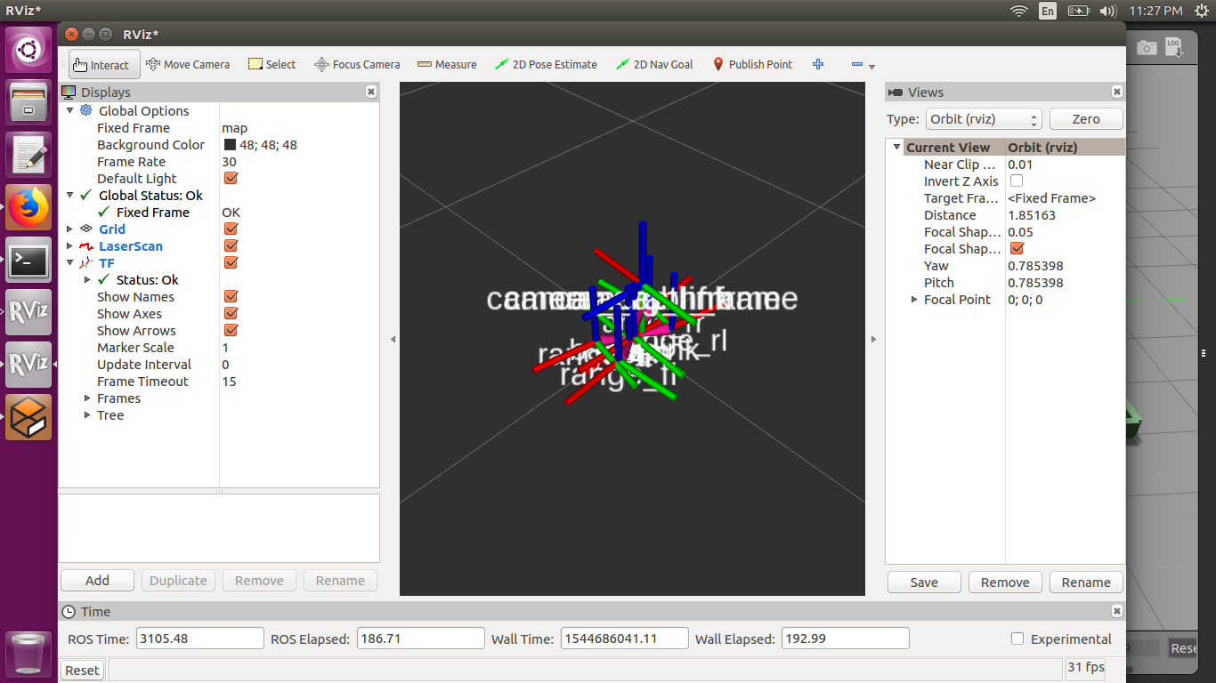Open the Terminal launcher icon
1216x683 pixels.
tap(28, 260)
